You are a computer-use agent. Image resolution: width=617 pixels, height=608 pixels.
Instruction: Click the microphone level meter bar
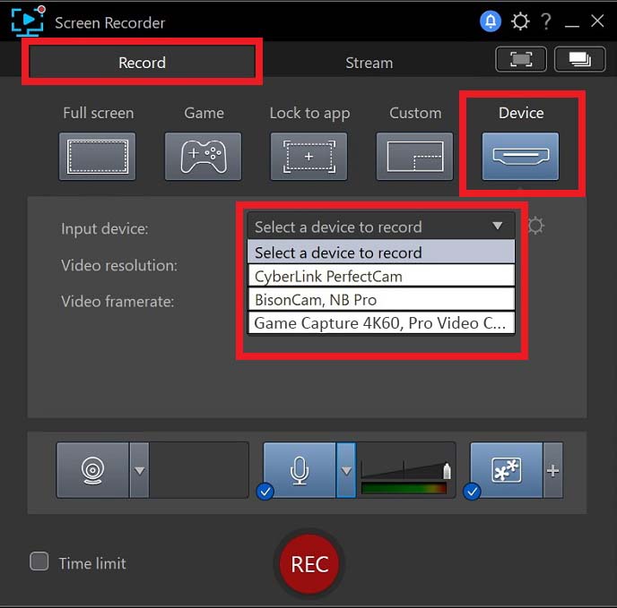404,489
